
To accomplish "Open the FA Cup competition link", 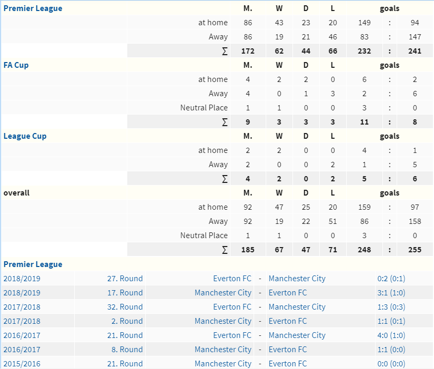I will (x=16, y=65).
